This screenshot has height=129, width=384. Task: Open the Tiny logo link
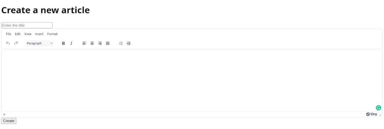click(x=372, y=114)
